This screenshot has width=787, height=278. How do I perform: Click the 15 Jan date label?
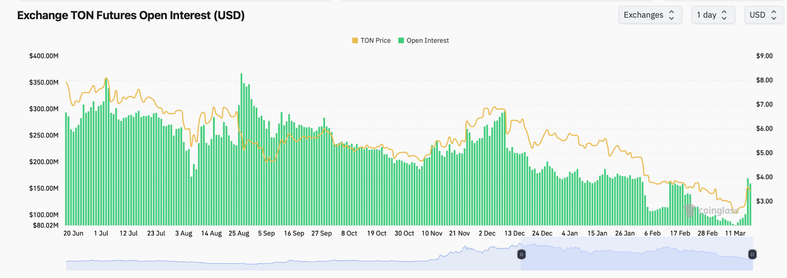597,233
